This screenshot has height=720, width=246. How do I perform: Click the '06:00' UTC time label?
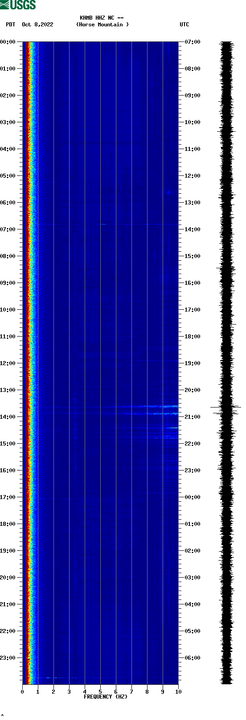[x=193, y=658]
